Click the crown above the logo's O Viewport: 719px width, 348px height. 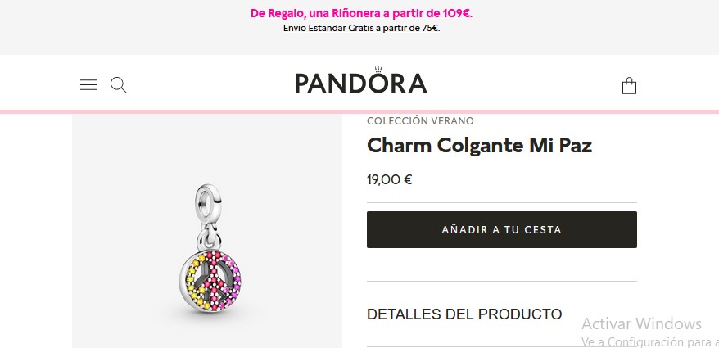pyautogui.click(x=378, y=70)
